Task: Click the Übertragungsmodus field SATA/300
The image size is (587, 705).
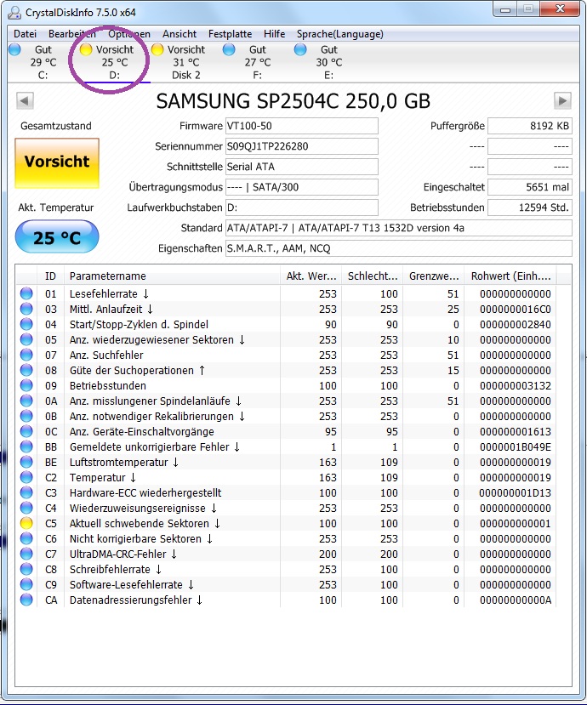Action: pos(301,187)
